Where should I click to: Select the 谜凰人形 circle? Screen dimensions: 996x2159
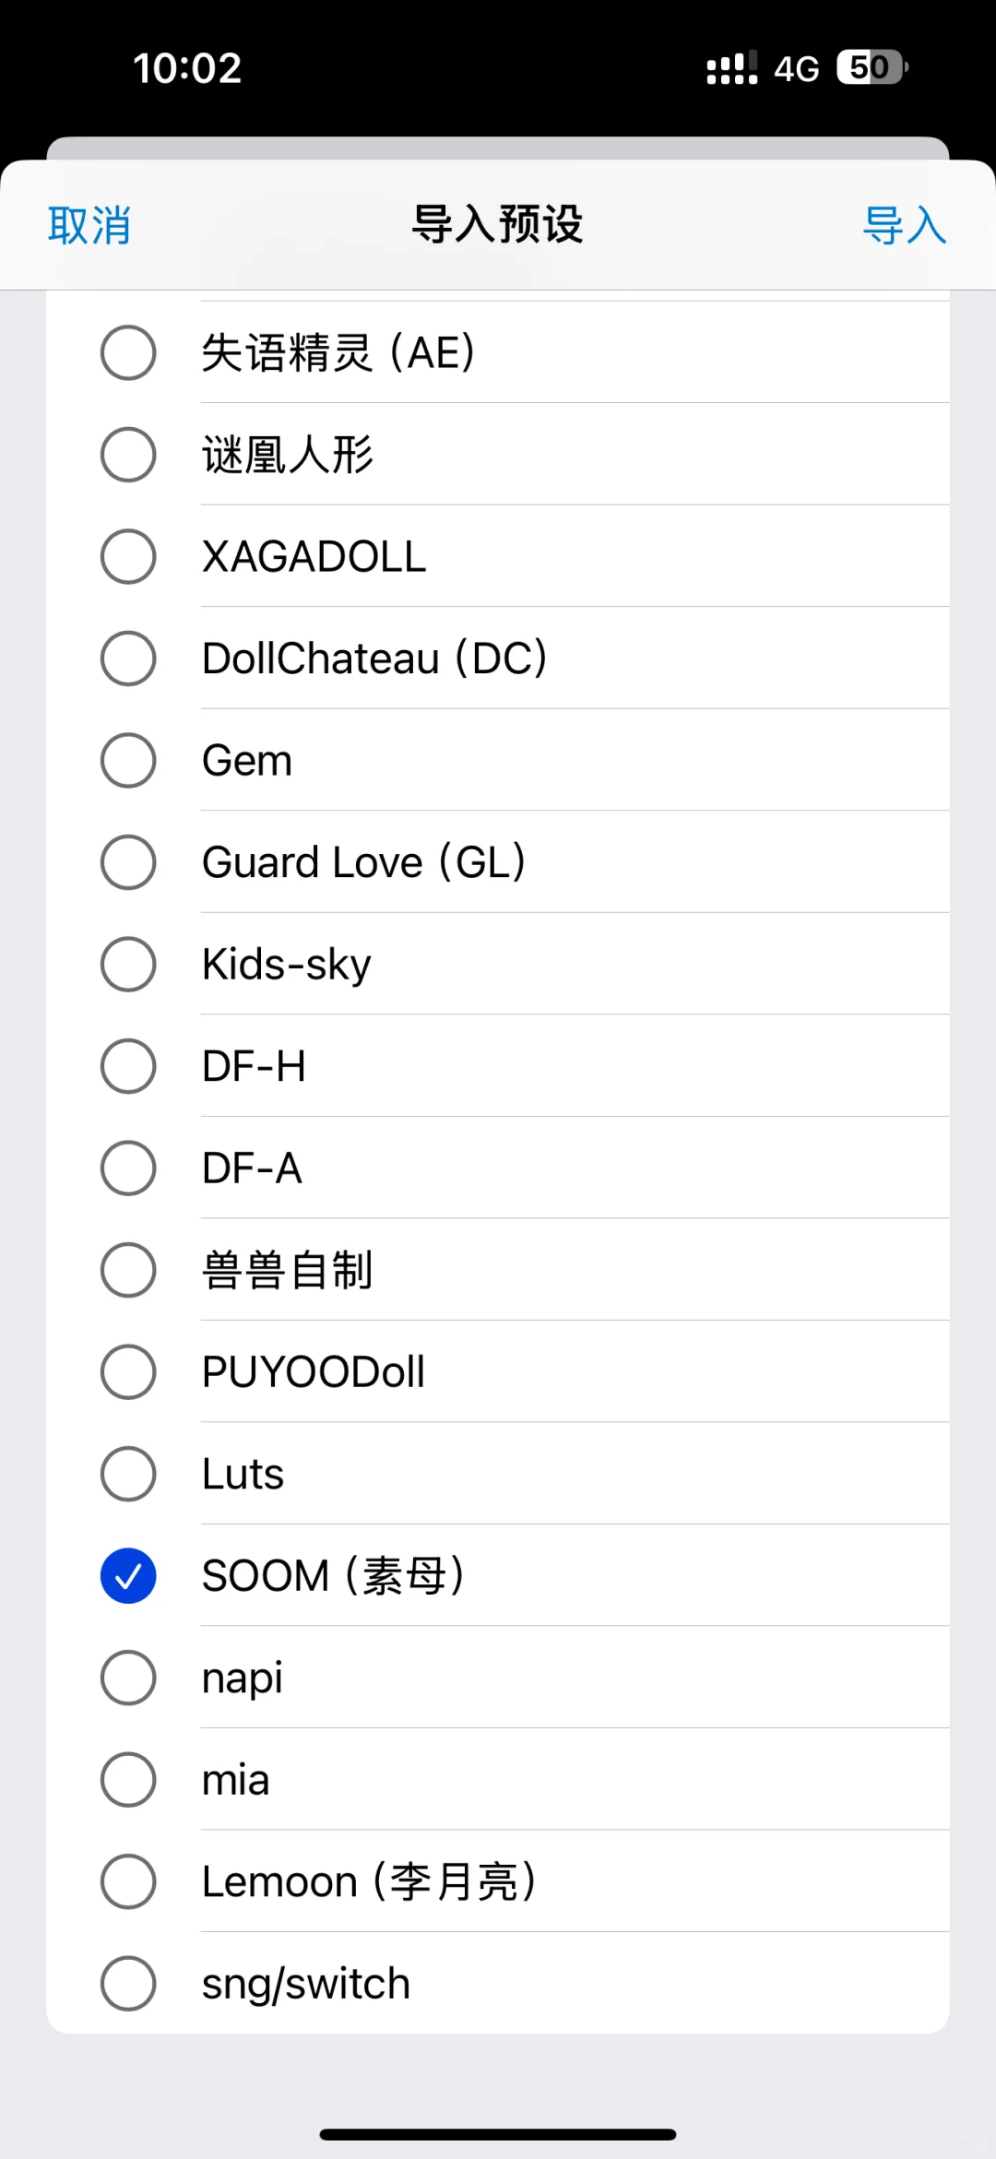coord(128,455)
